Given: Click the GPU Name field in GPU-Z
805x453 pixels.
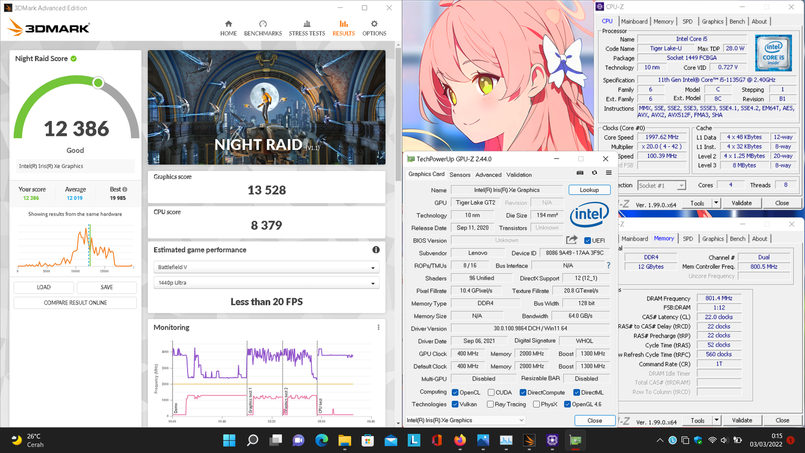Looking at the screenshot, I should point(507,190).
